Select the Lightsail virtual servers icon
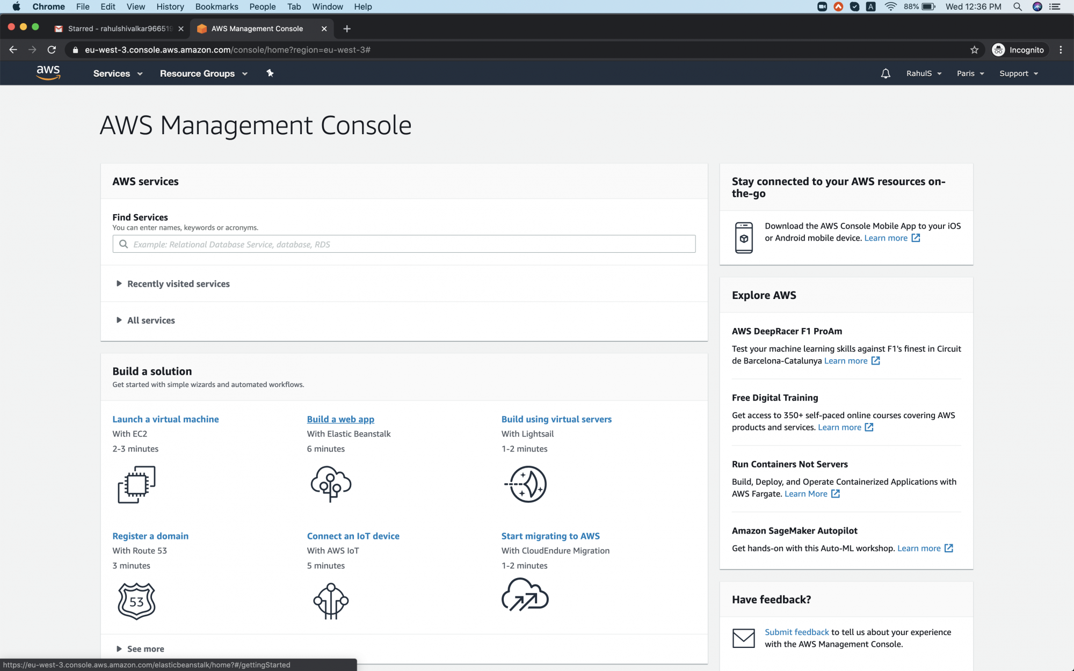 pos(525,484)
